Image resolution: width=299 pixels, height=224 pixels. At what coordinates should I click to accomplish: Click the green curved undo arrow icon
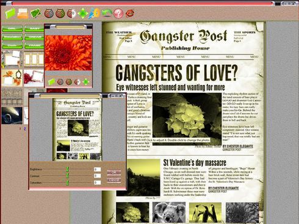coord(107,13)
